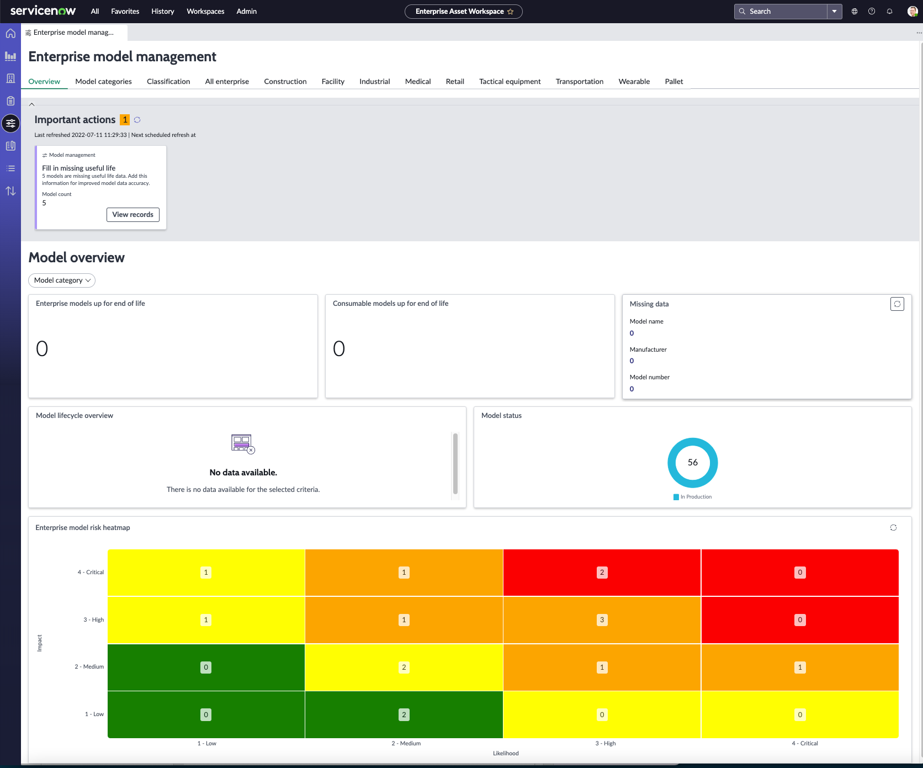Click Consumable models up for end of life count

[339, 349]
